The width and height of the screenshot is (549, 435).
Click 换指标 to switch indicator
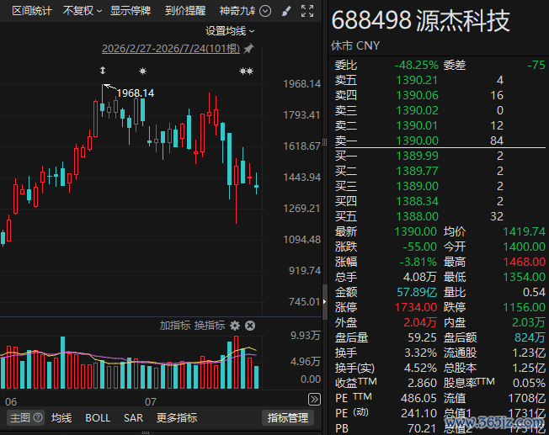click(x=210, y=326)
